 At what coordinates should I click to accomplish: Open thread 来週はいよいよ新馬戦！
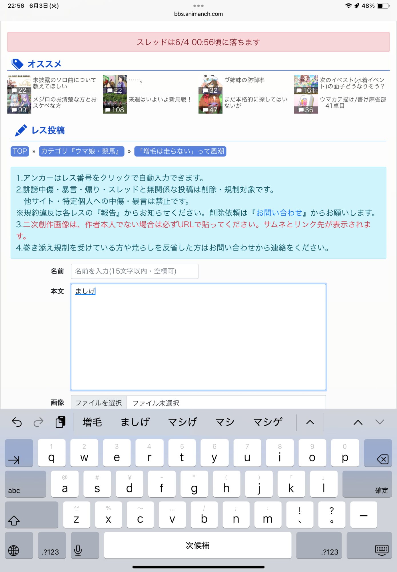(160, 99)
